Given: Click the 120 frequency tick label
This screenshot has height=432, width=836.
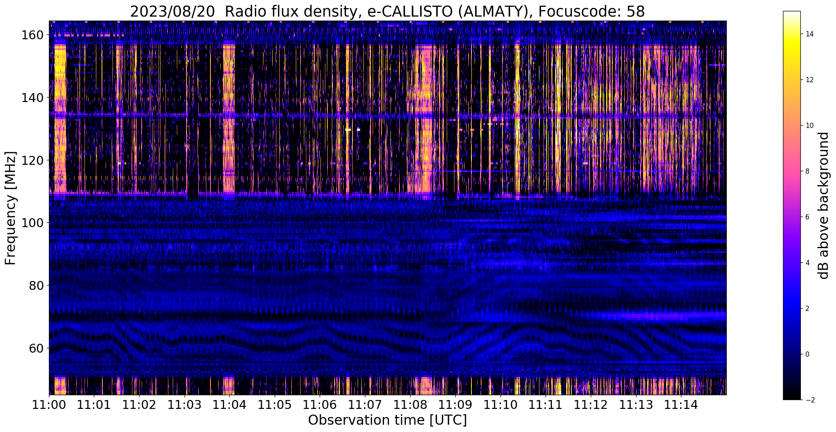Looking at the screenshot, I should [32, 160].
